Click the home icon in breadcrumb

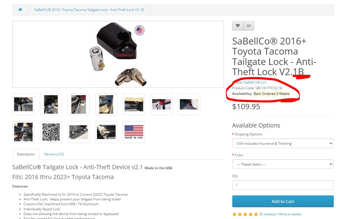(20, 10)
